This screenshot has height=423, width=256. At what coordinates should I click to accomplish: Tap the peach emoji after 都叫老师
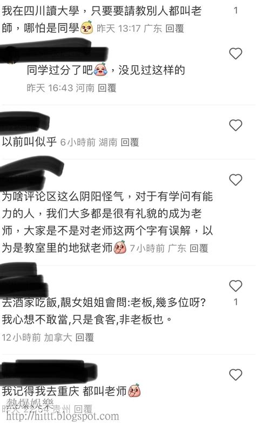134,391
